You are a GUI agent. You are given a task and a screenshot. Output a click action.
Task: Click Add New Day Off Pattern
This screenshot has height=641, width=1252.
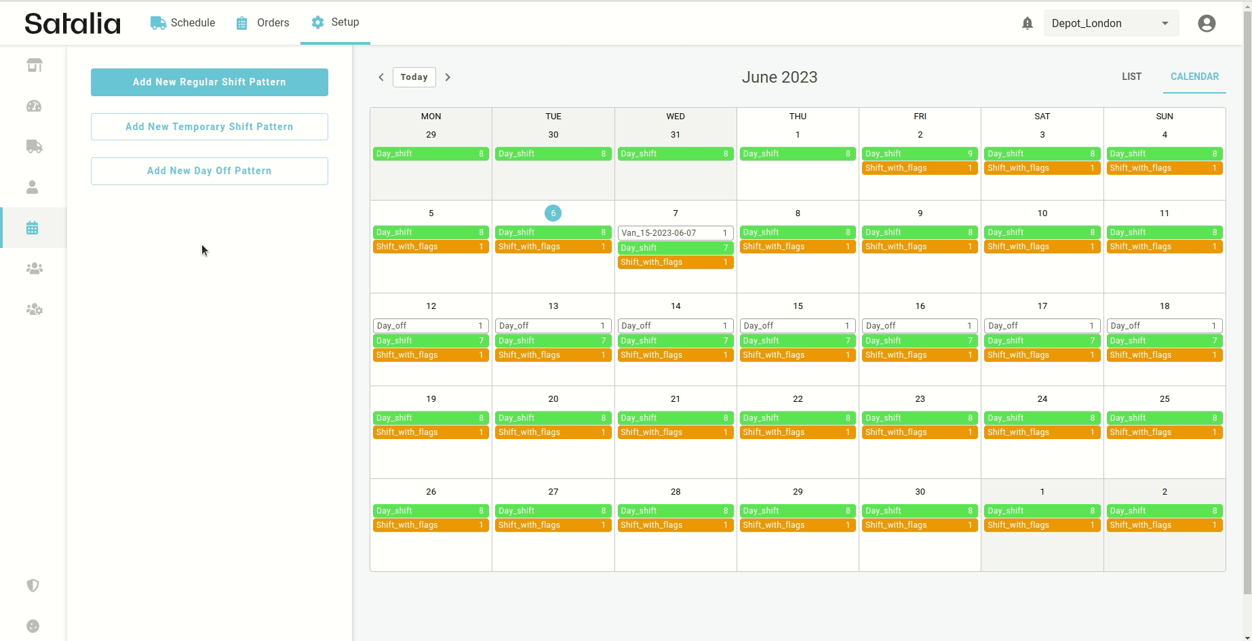[x=210, y=171]
